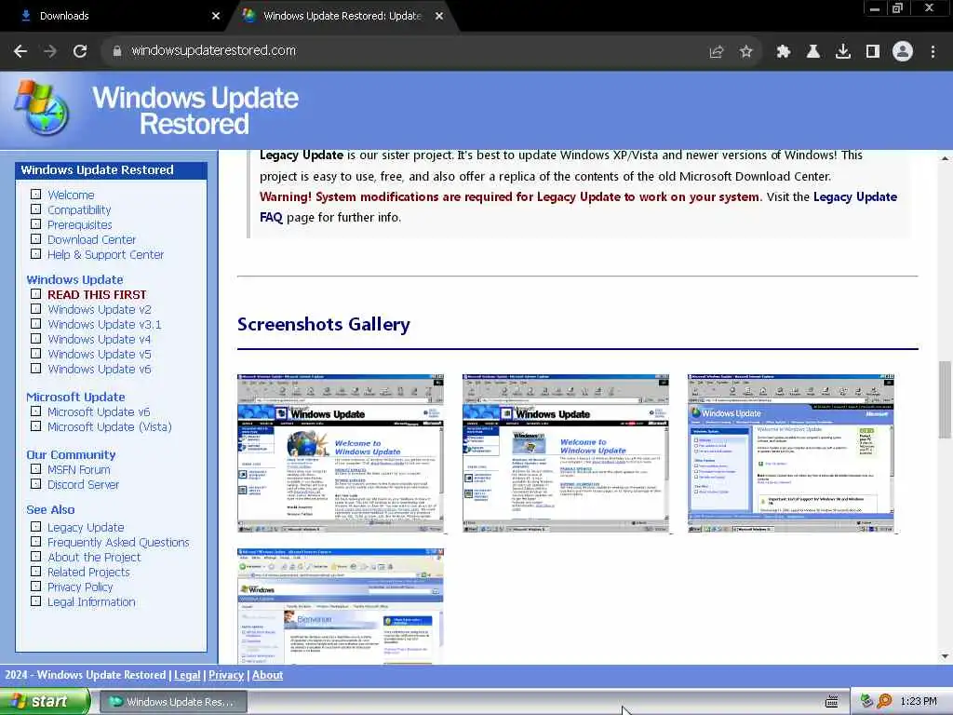Click the padlock site info icon
The height and width of the screenshot is (715, 953).
click(117, 51)
